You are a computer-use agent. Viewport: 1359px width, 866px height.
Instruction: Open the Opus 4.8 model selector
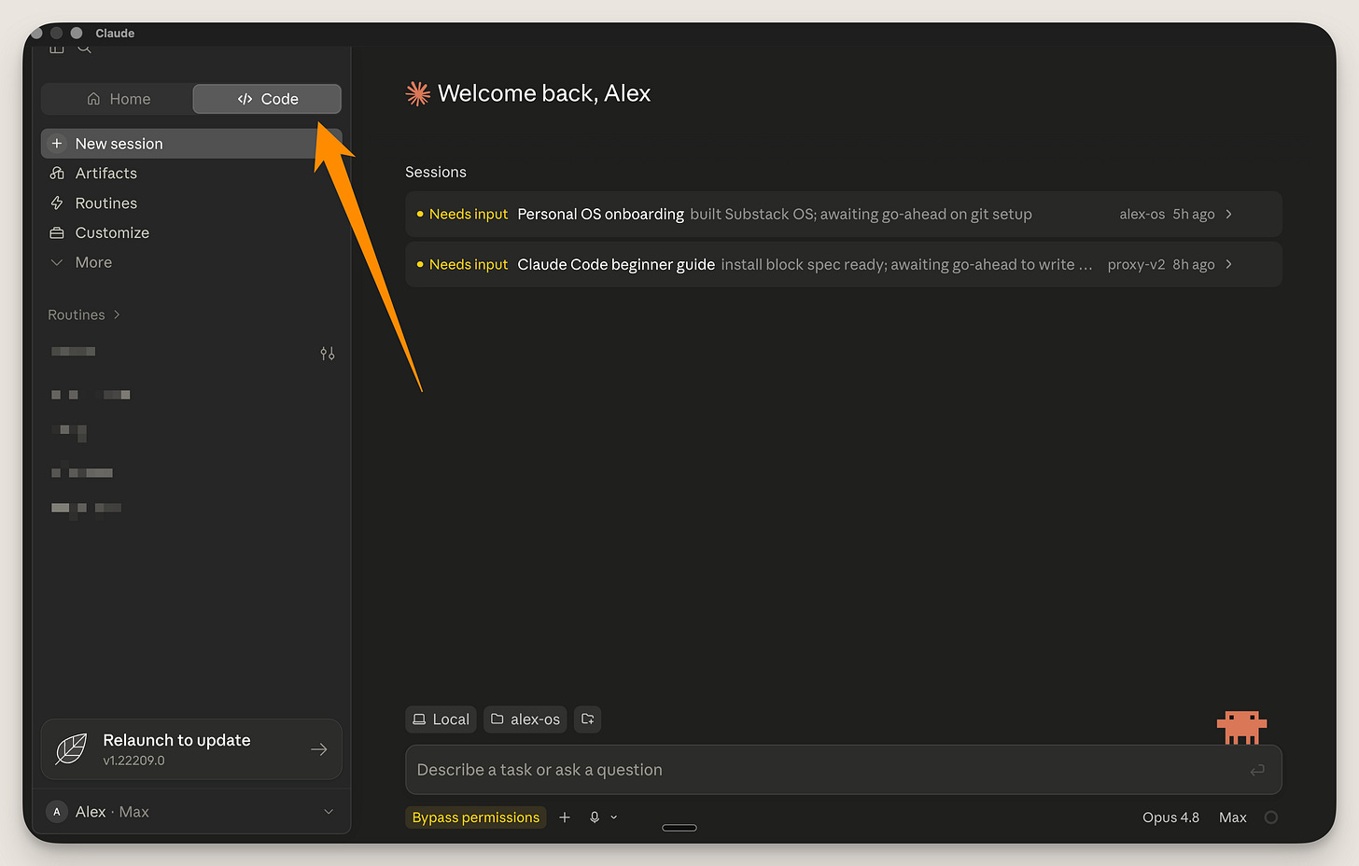coord(1170,817)
